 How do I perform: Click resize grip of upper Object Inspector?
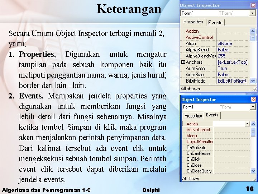[254, 89]
